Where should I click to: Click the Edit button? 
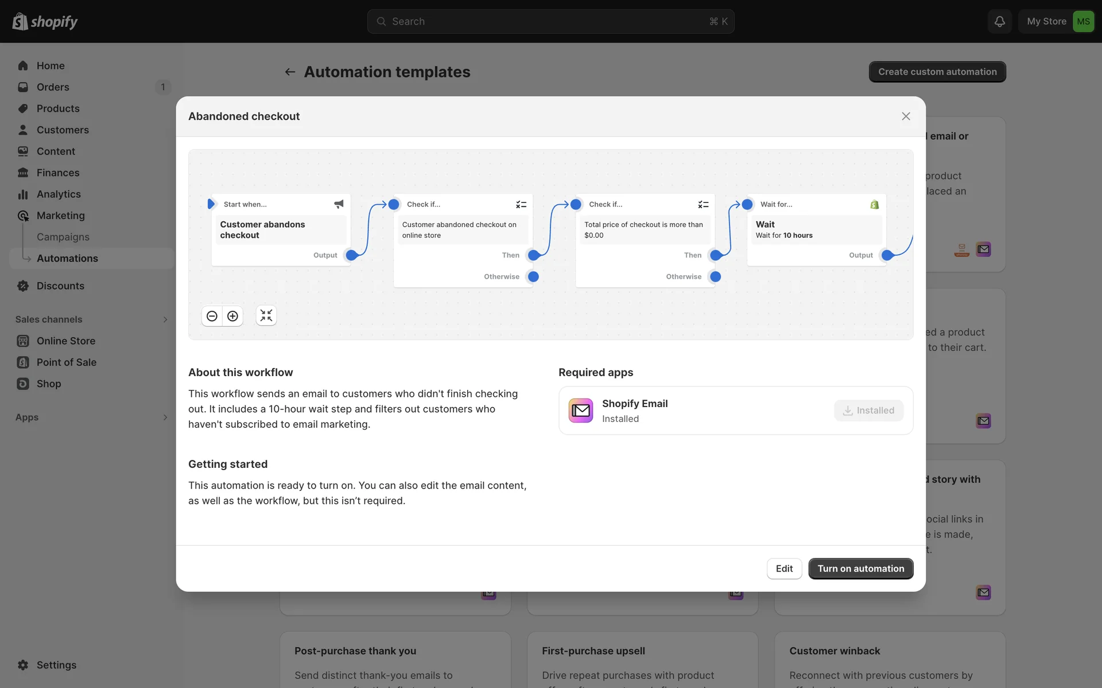(784, 569)
